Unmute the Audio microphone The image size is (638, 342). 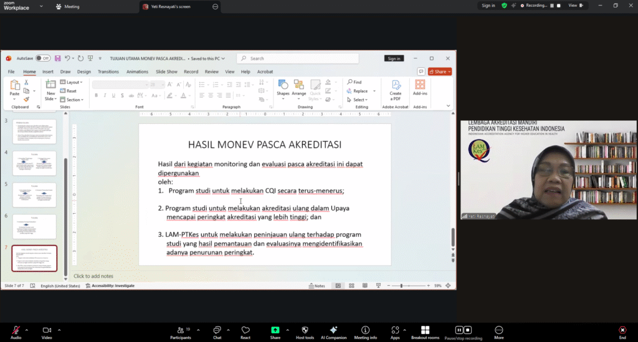pos(16,330)
